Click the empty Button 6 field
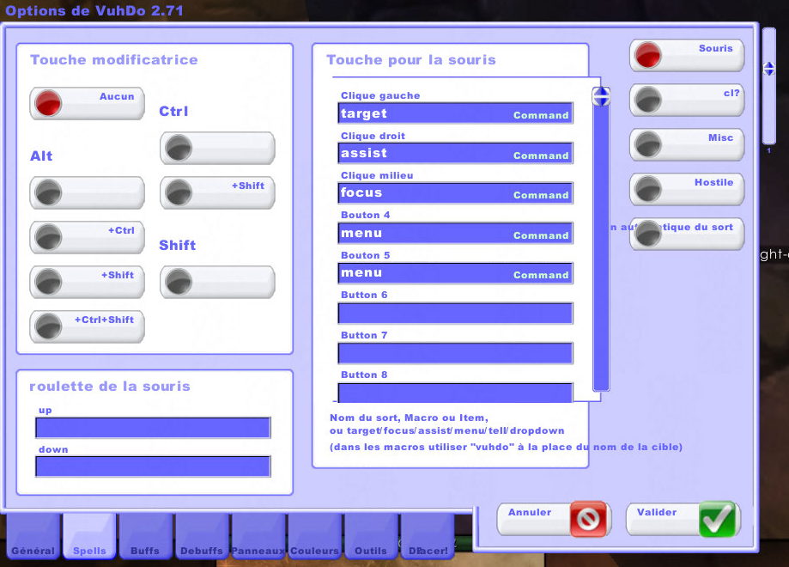The height and width of the screenshot is (567, 789). 455,314
